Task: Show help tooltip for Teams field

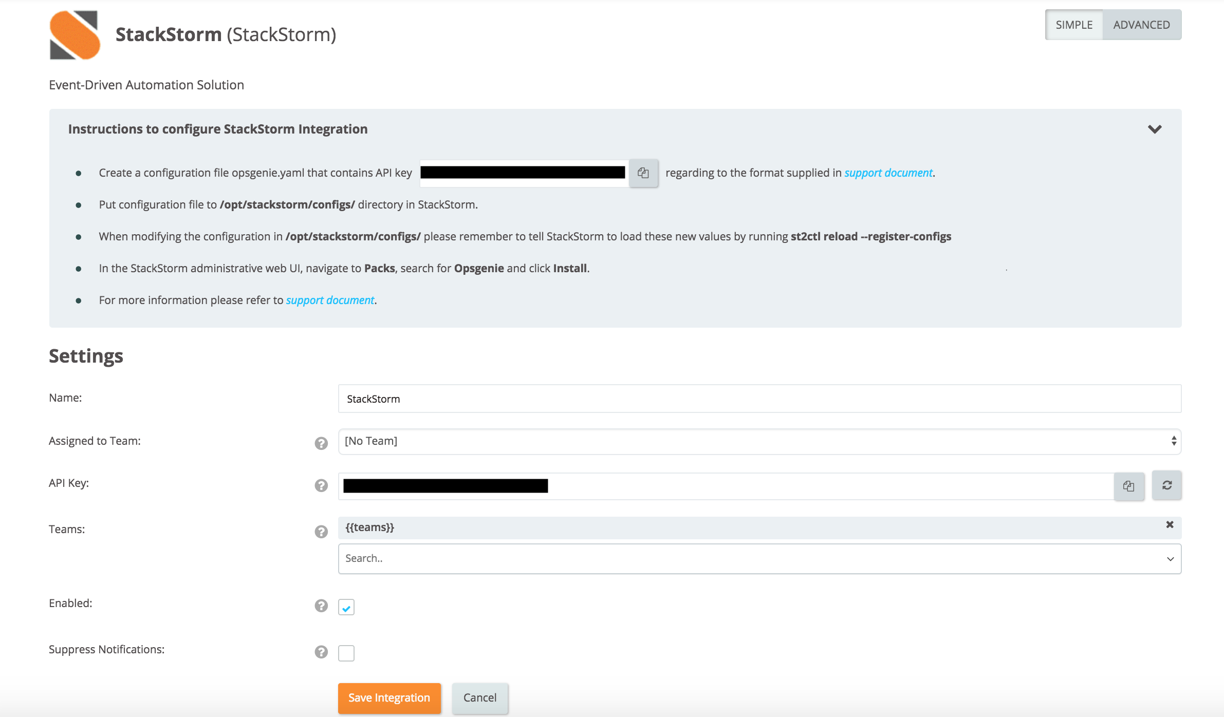Action: (321, 531)
